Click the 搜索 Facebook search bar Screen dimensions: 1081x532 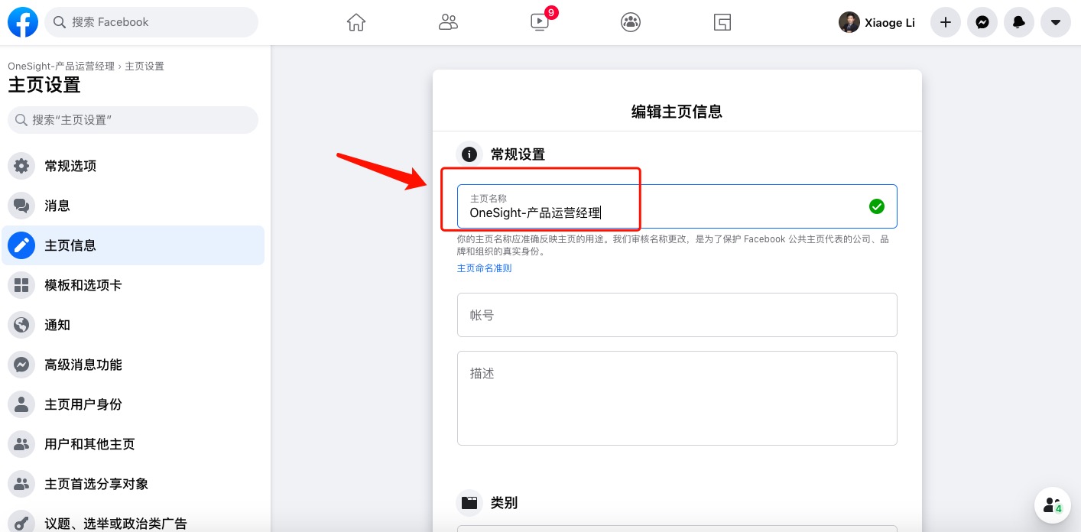[151, 22]
